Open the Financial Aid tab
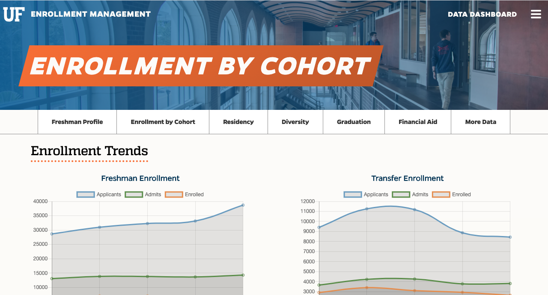Viewport: 548px width, 295px height. [x=418, y=122]
